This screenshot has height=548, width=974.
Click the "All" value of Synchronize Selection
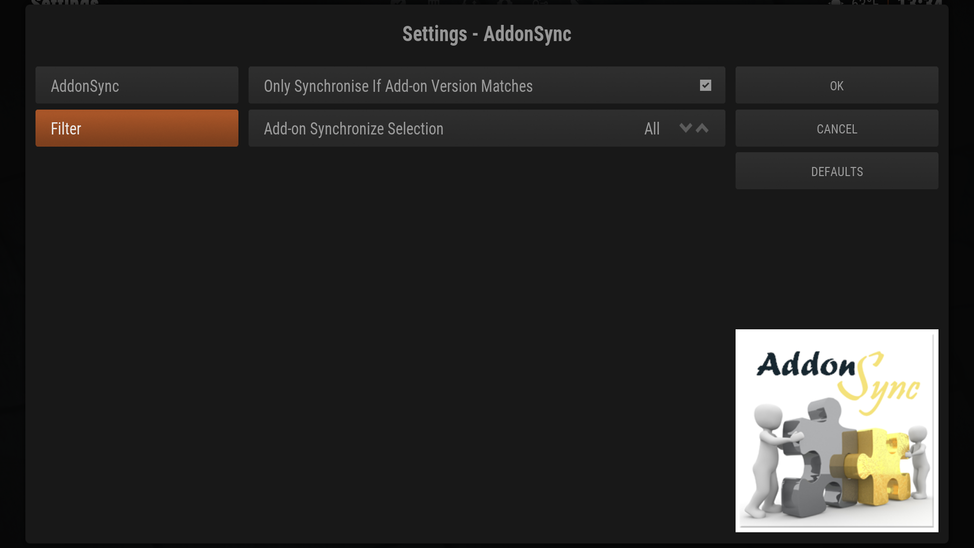click(x=652, y=129)
